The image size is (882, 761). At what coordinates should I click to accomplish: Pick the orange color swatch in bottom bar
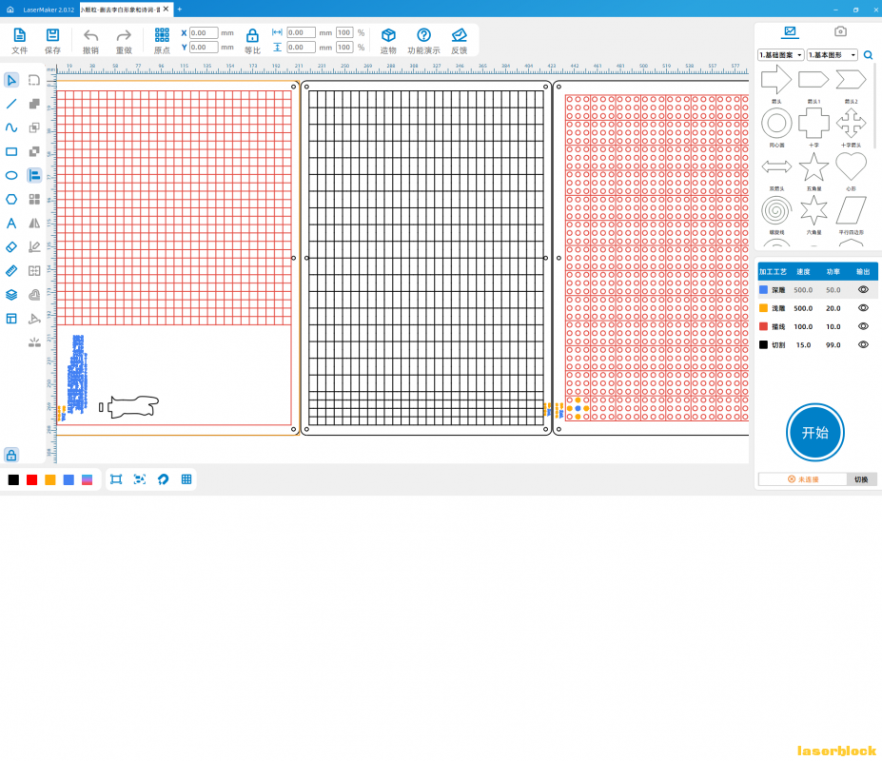[50, 479]
